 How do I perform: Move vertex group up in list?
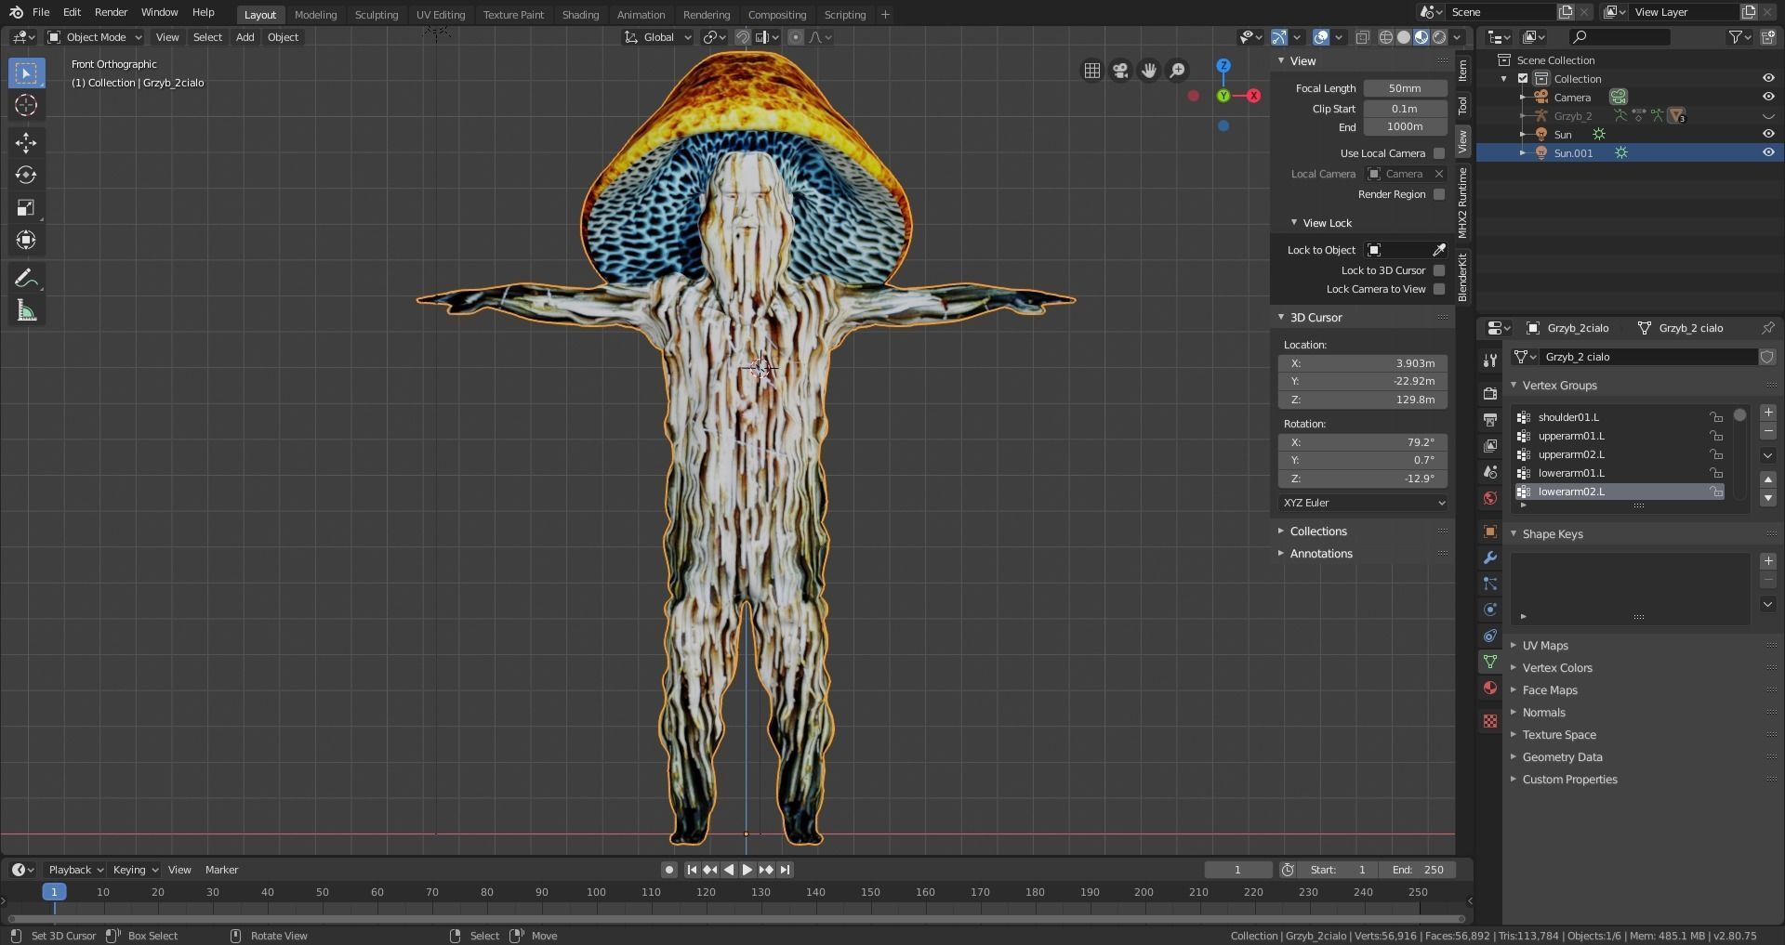click(1768, 479)
